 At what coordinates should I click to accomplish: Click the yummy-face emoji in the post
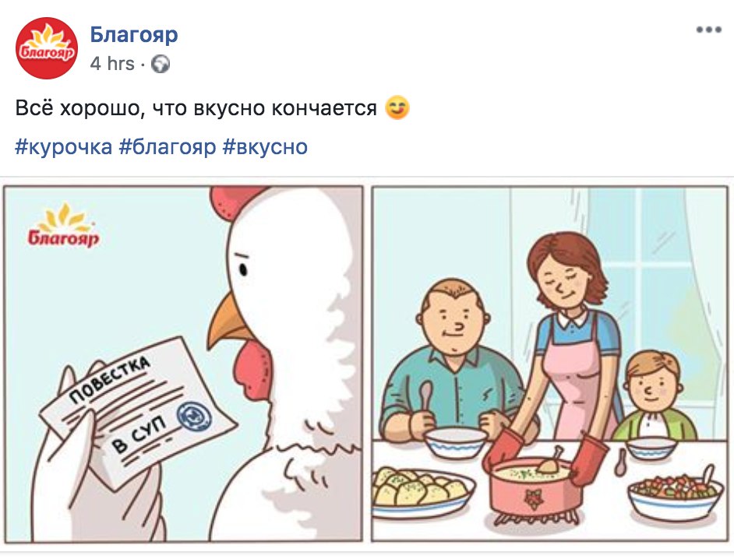tap(397, 107)
